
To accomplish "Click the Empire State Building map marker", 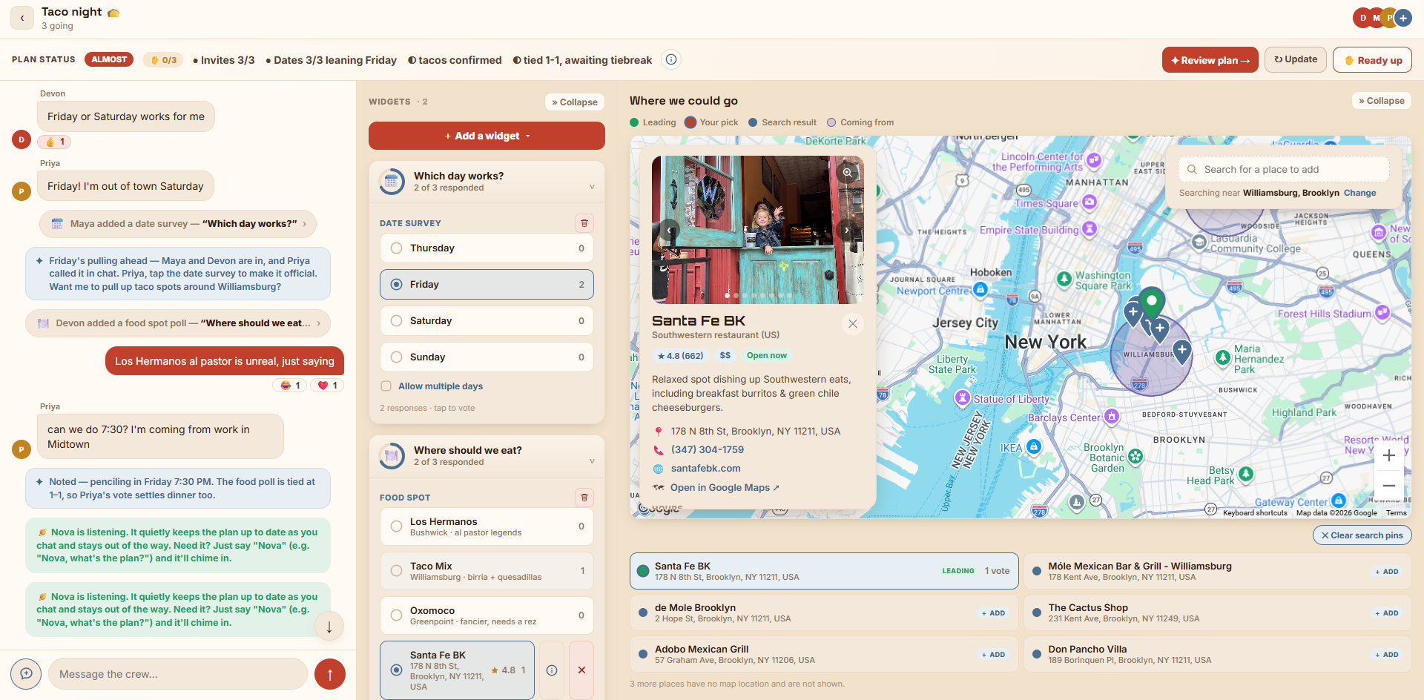I will pyautogui.click(x=1090, y=229).
